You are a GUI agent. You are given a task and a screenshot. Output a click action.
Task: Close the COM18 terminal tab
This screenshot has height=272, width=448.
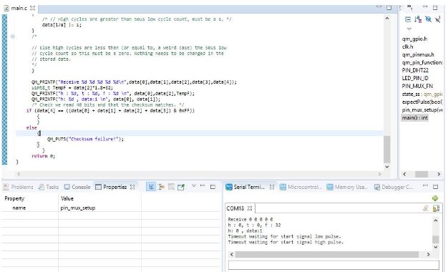tap(250, 208)
